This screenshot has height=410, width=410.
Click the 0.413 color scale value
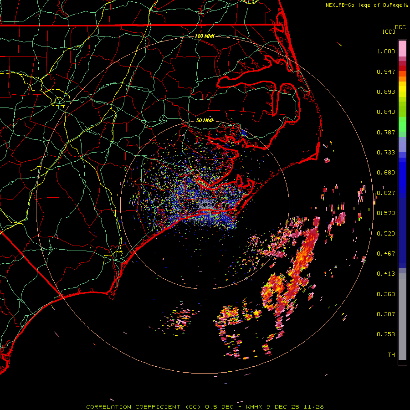[386, 274]
